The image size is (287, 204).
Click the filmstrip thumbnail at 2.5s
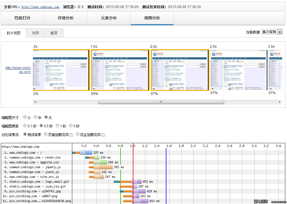[x=238, y=70]
